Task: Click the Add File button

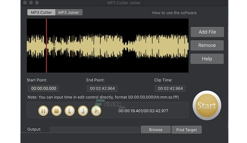Action: [x=207, y=32]
